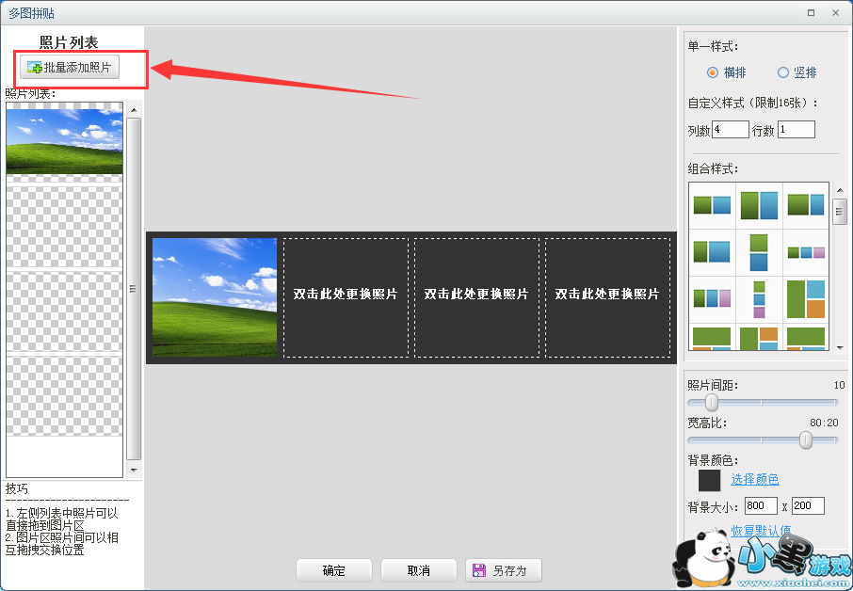Click the 行数 rows input field

tap(797, 130)
